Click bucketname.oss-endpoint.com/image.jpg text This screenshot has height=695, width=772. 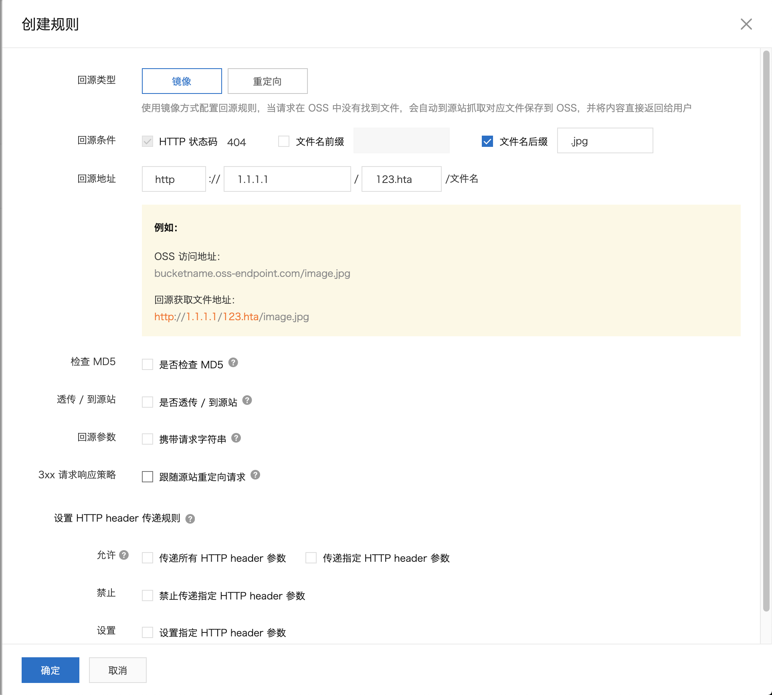[252, 273]
